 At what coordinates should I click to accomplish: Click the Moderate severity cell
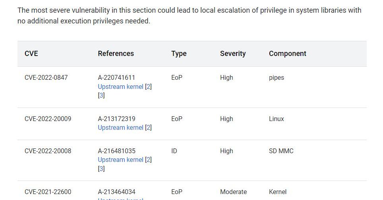tap(233, 192)
